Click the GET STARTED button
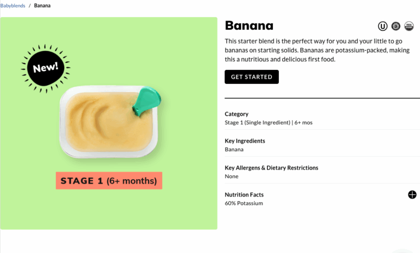 tap(251, 77)
